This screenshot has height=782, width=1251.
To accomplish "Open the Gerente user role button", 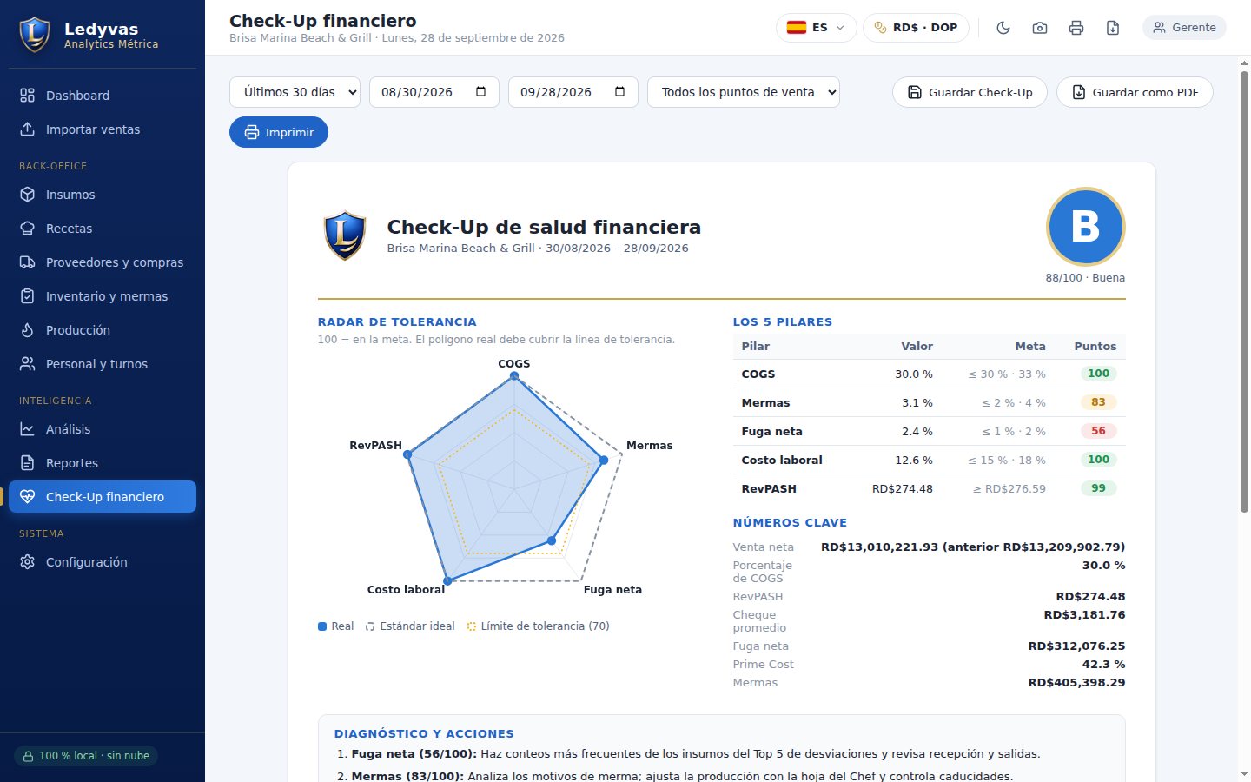I will click(x=1184, y=28).
